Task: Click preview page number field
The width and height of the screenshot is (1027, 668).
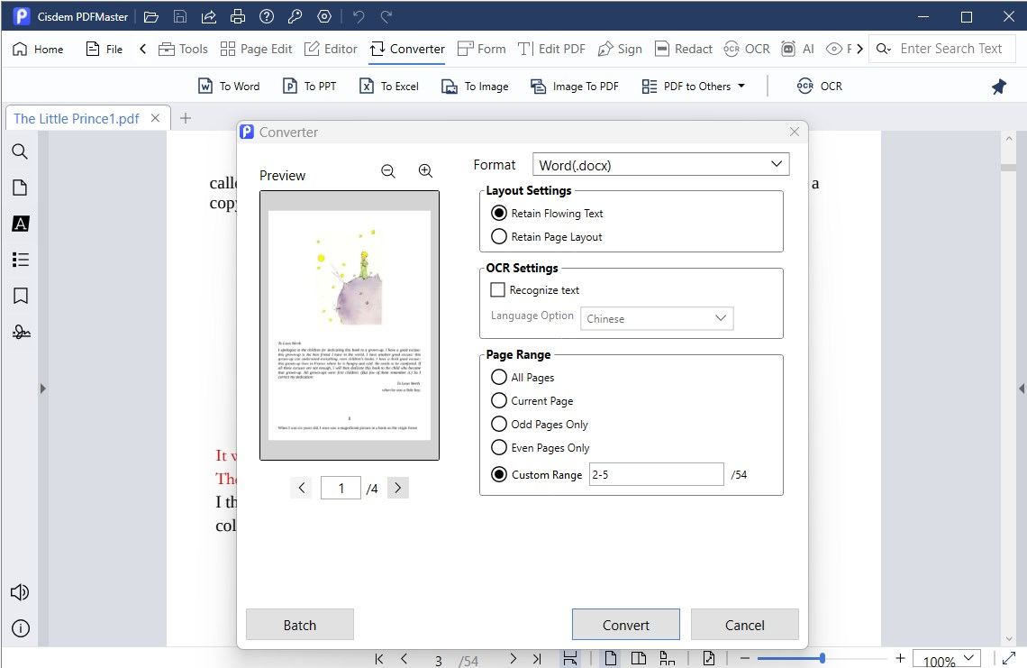Action: [341, 488]
